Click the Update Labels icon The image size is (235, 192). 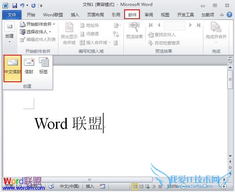116,43
